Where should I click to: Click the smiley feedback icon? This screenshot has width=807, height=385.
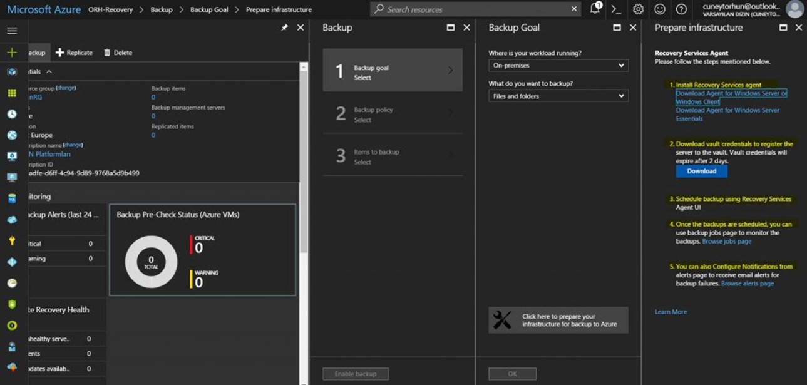pos(659,9)
